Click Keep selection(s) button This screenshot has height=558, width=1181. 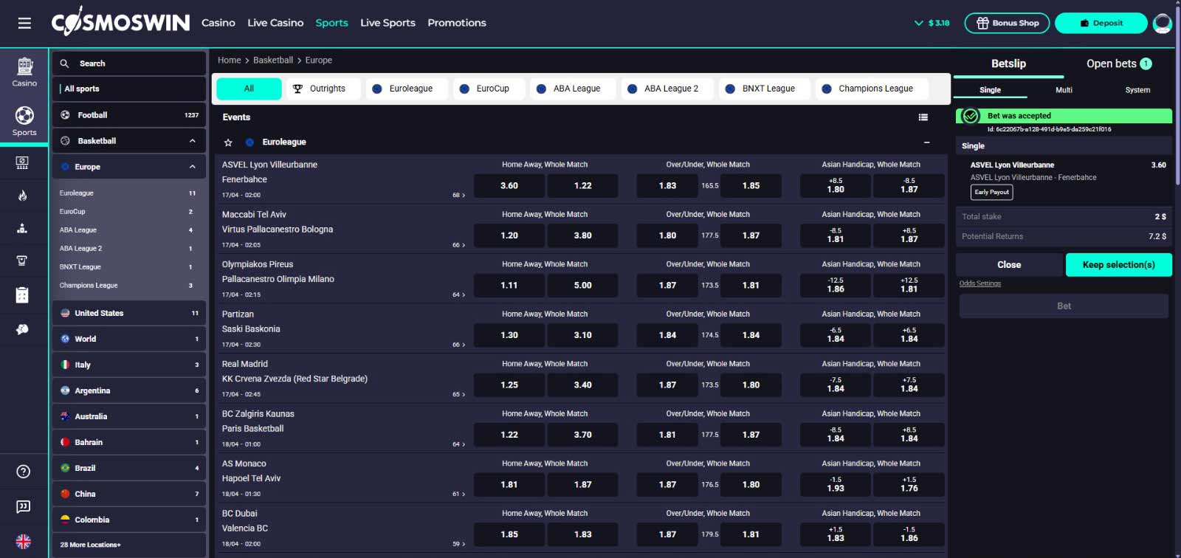[x=1118, y=265]
